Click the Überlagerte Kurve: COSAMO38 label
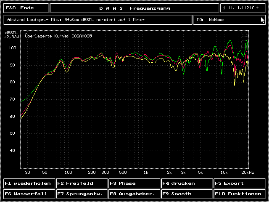Screen dimensions: 269x202 (58, 36)
